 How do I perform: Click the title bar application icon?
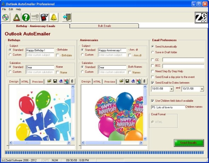point(3,4)
